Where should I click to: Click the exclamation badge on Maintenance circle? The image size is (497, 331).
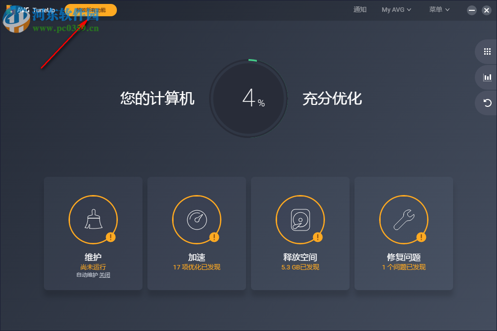(x=111, y=237)
